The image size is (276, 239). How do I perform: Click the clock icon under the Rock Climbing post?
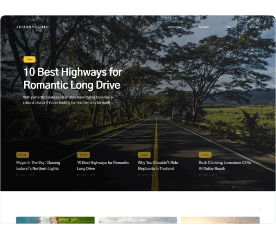(x=199, y=175)
